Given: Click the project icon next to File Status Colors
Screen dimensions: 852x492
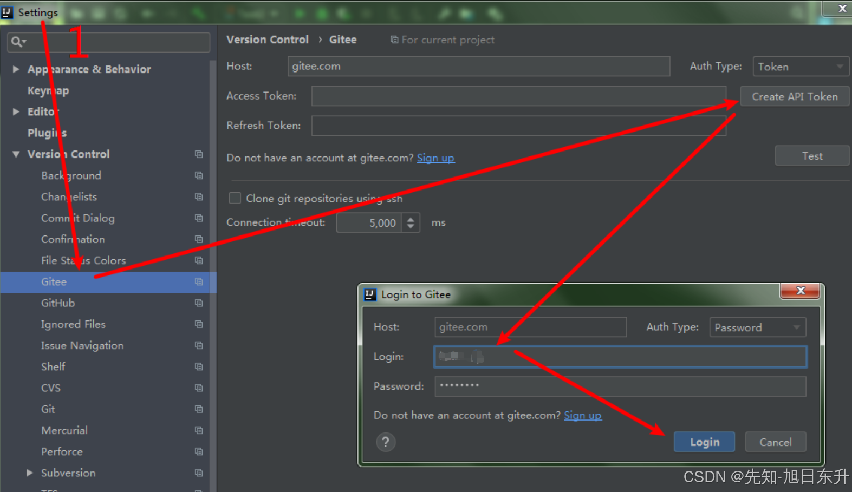Looking at the screenshot, I should coord(199,260).
